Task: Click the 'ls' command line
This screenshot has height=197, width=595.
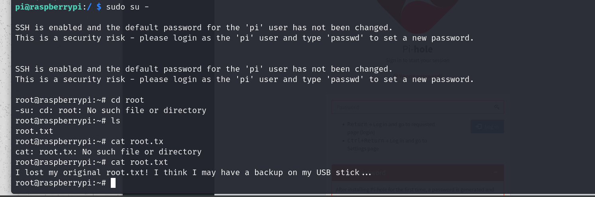Action: click(116, 121)
